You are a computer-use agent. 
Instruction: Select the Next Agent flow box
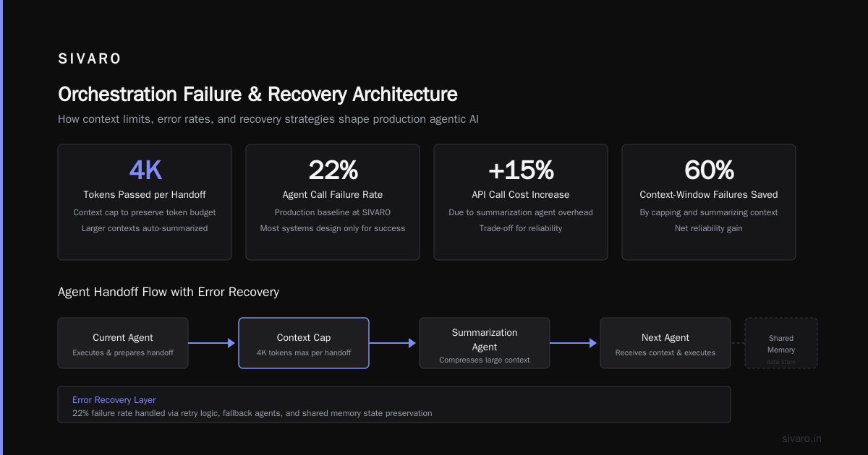(665, 343)
